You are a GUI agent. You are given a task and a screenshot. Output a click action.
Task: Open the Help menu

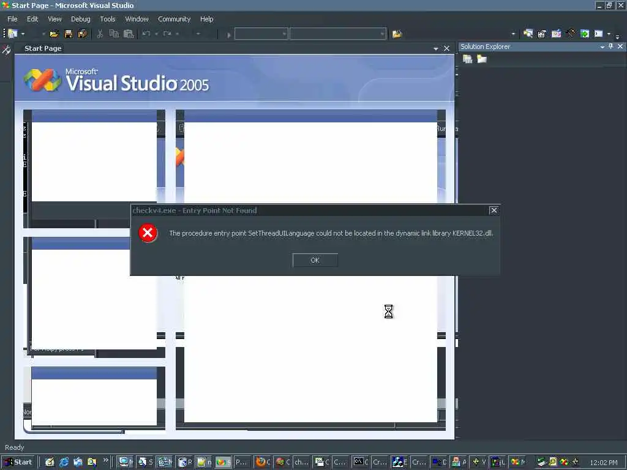coord(207,19)
